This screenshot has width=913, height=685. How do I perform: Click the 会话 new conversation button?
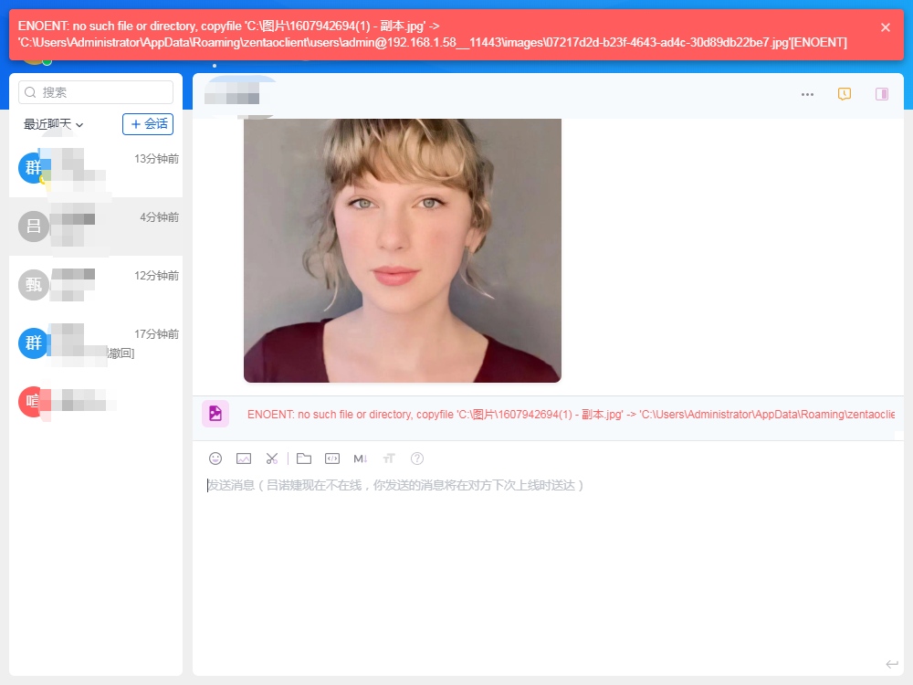[x=148, y=124]
